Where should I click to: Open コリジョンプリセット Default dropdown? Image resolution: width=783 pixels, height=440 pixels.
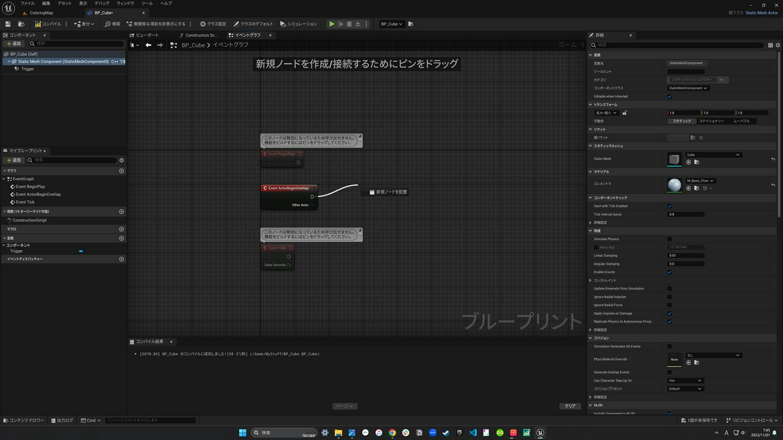(x=685, y=389)
